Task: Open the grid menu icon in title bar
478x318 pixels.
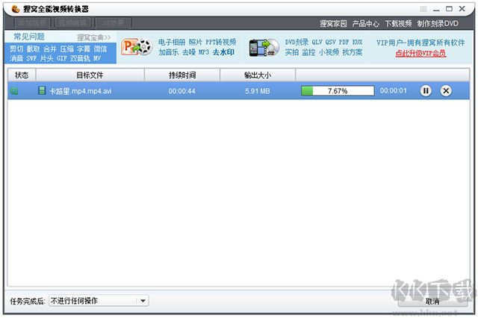Action: coord(423,9)
